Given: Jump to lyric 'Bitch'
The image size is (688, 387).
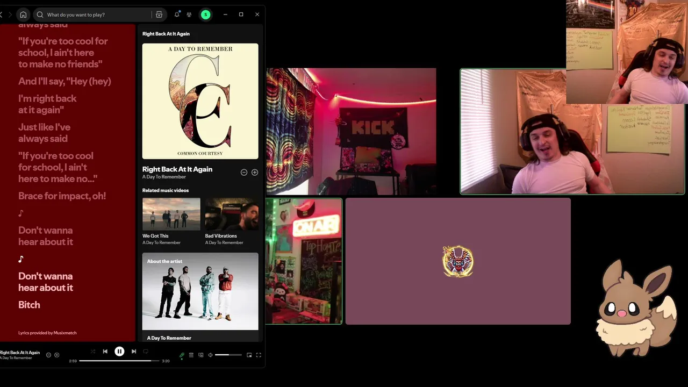Looking at the screenshot, I should [x=29, y=305].
